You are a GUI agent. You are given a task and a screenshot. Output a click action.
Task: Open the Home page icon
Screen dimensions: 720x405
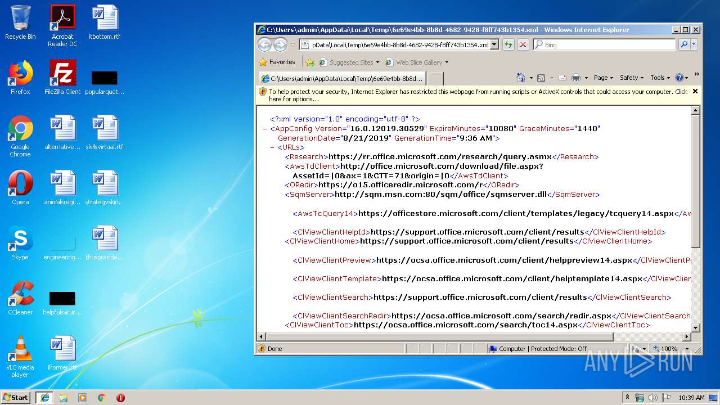[x=521, y=78]
